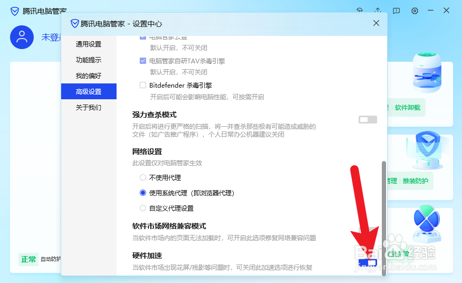Click the shield logo in settings dialog title
Screen dimensions: 462x283
75,24
